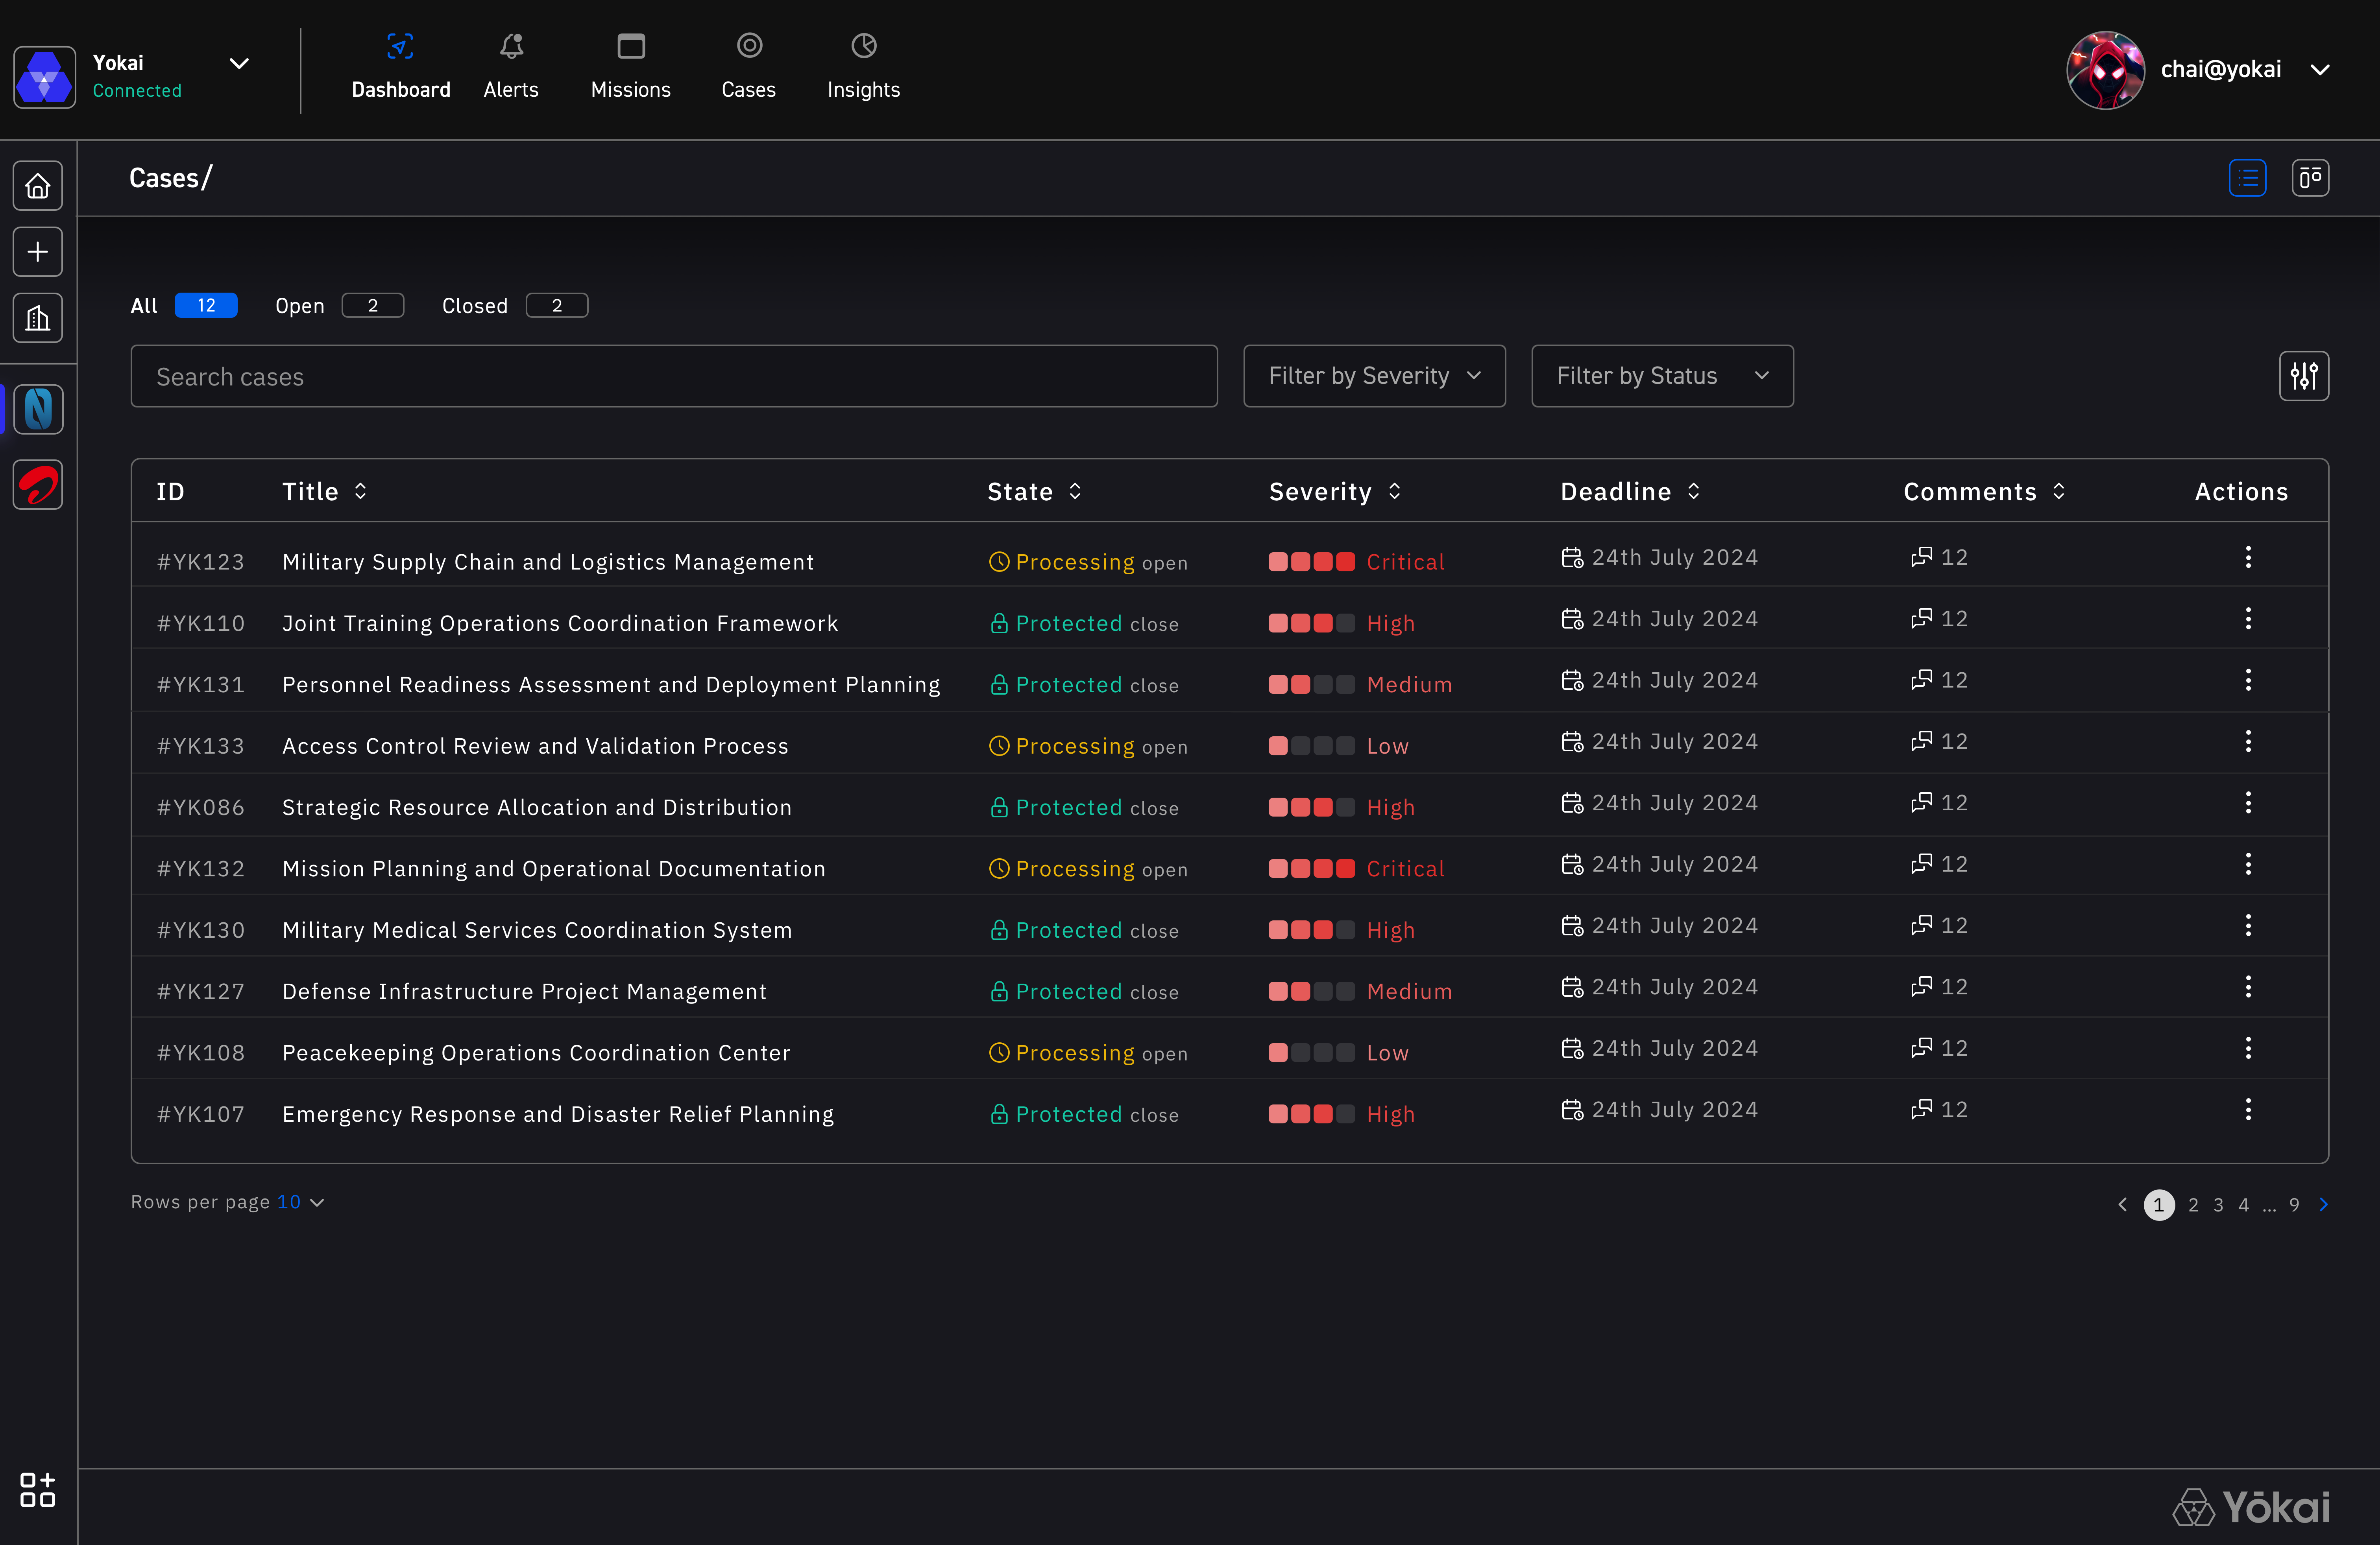Image resolution: width=2380 pixels, height=1545 pixels.
Task: Select the red swirl workspace icon
Action: pos(38,485)
